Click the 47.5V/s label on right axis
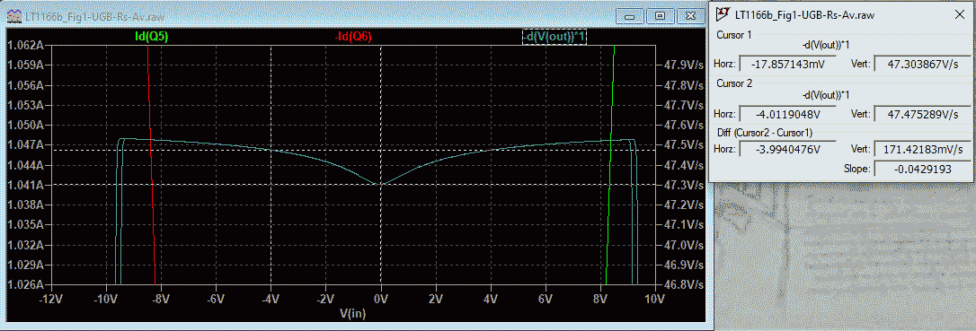Screen dimensions: 976x331 point(685,144)
